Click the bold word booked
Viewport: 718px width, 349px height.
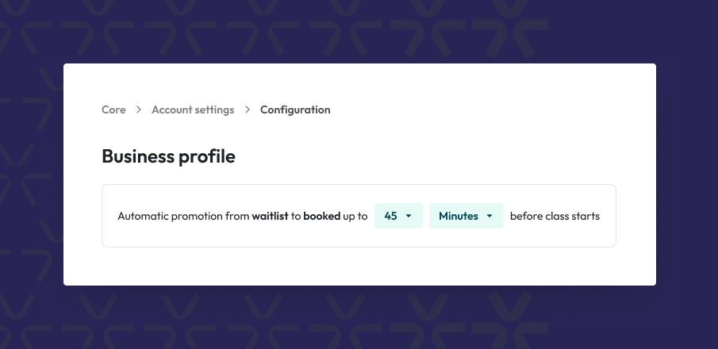321,217
